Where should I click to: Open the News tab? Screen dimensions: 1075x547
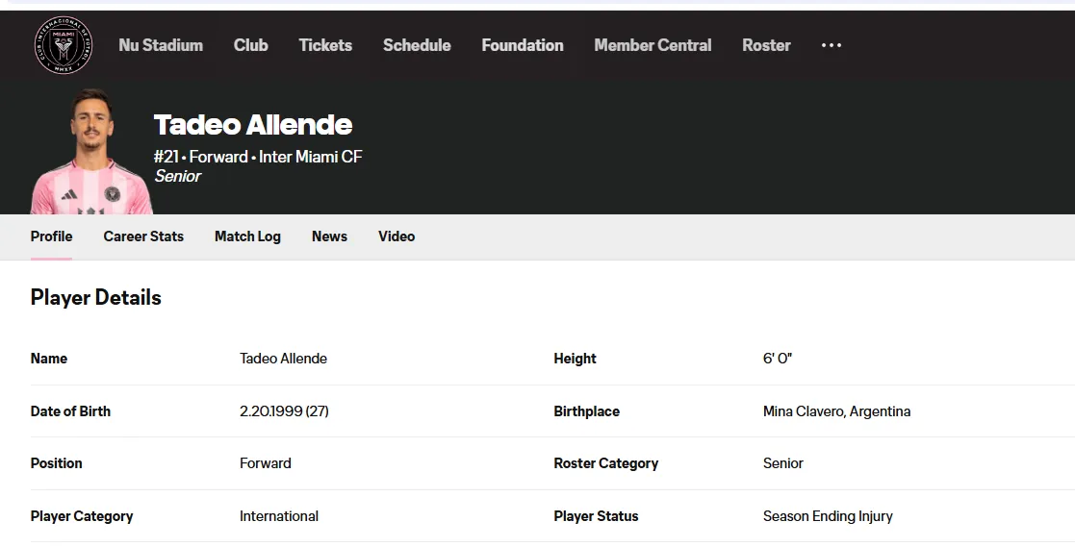329,236
